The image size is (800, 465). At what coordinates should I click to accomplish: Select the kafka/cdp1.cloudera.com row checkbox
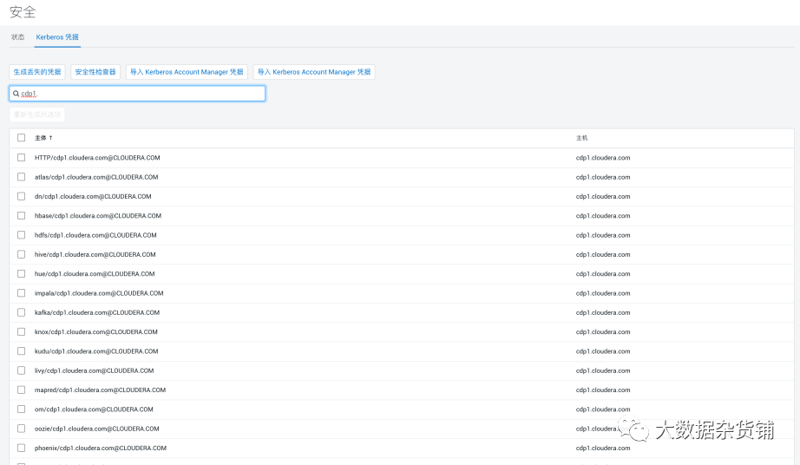pos(21,312)
